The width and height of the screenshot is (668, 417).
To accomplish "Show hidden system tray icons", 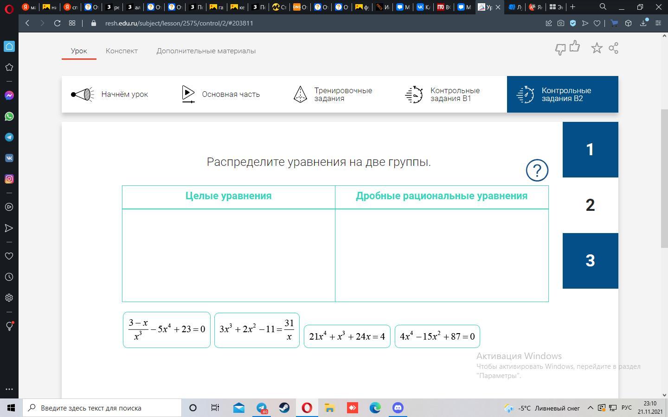I will (591, 408).
